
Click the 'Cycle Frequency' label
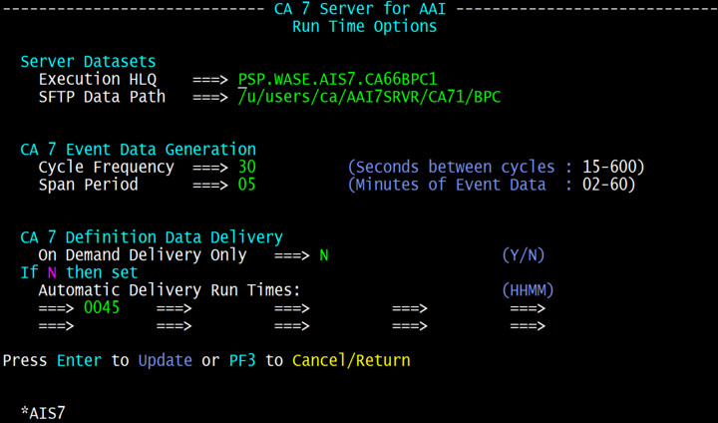tap(107, 168)
